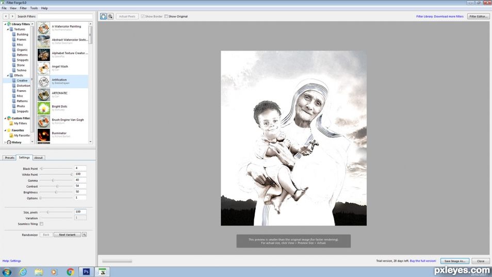
Task: Collapse the Library Filters tree node
Action: [x=5, y=24]
